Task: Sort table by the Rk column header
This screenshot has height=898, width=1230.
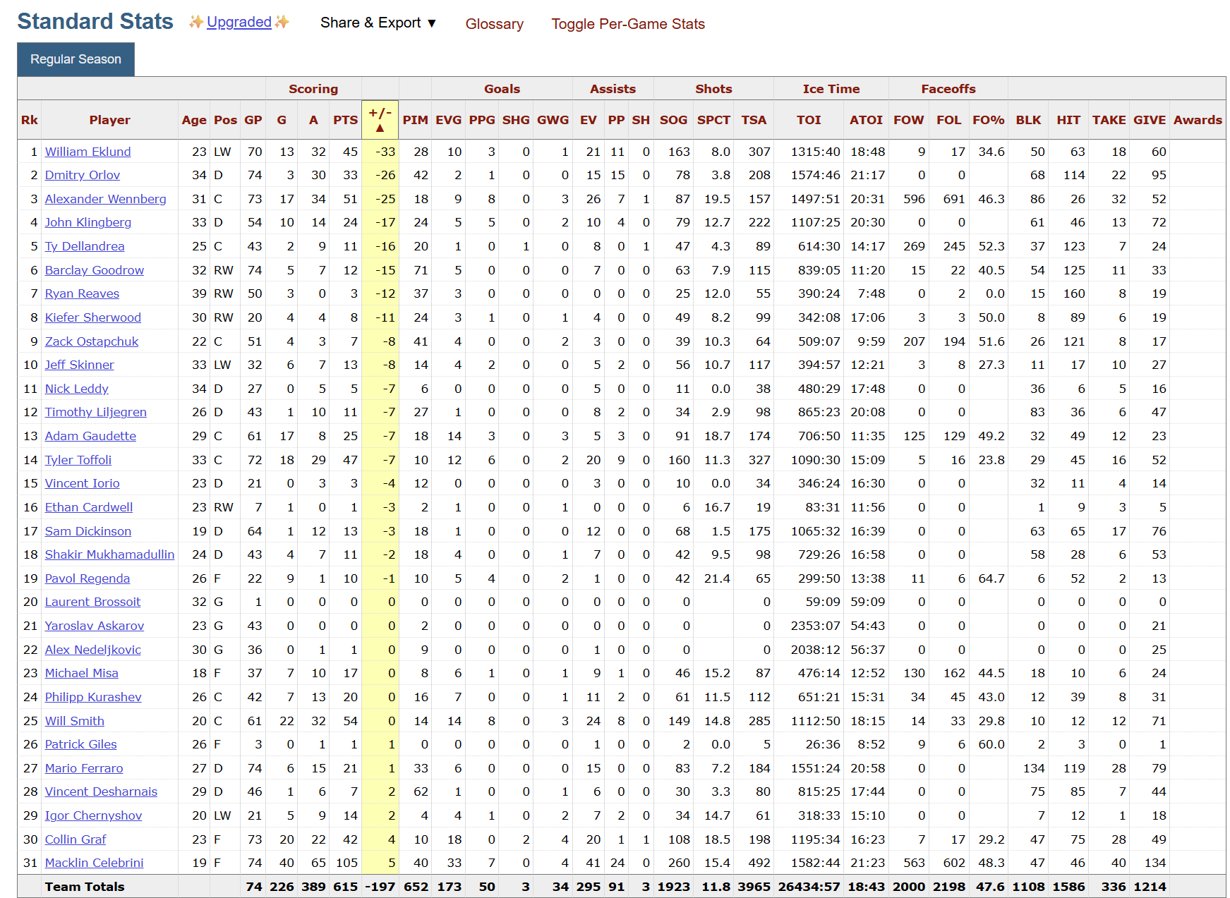Action: pyautogui.click(x=30, y=120)
